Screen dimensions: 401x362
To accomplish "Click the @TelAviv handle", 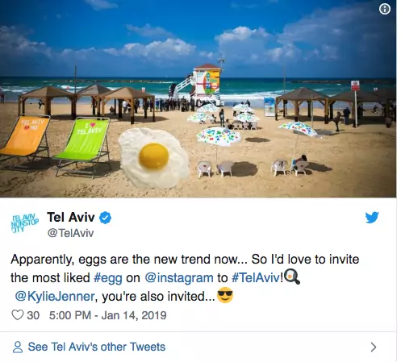I will pyautogui.click(x=70, y=233).
